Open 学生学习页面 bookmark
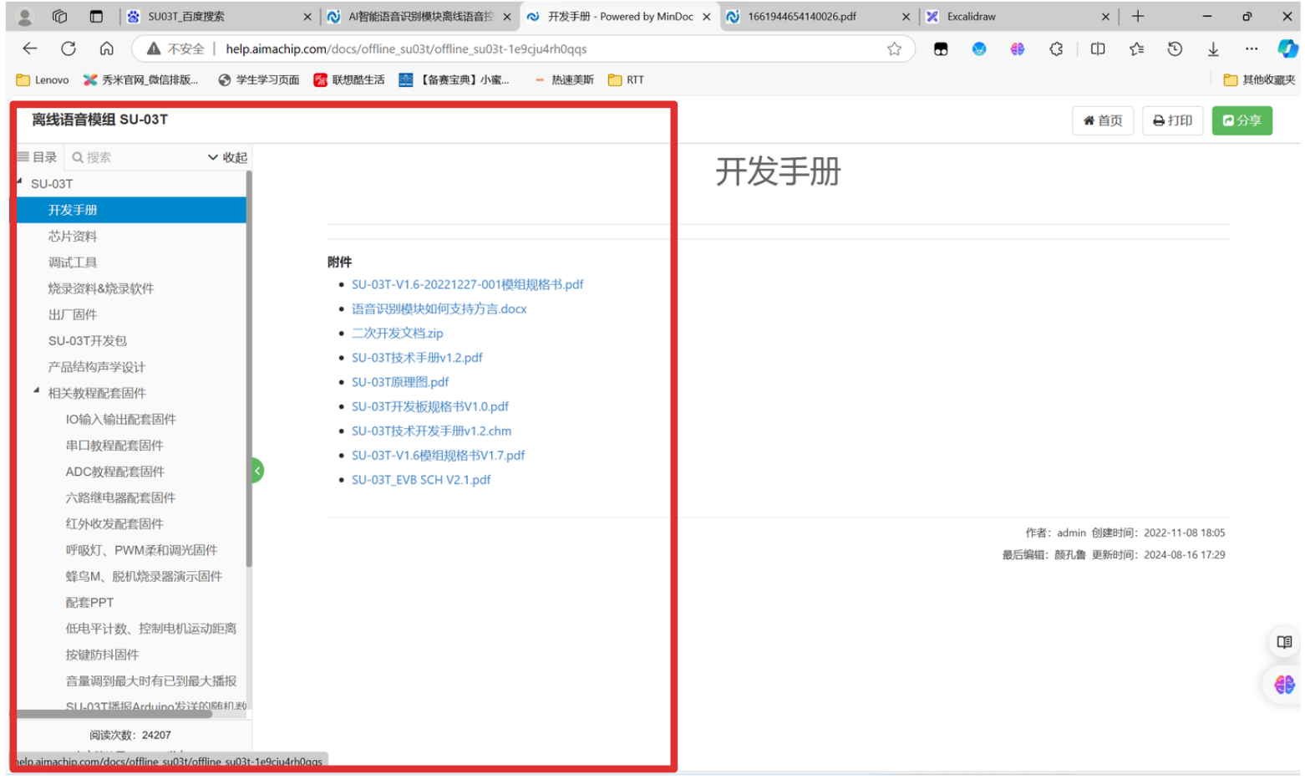1305x780 pixels. [258, 79]
